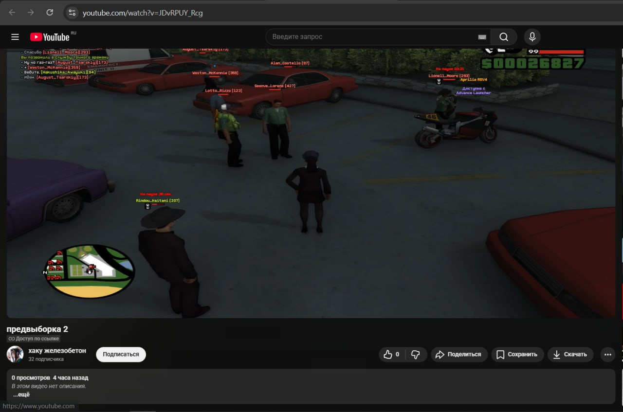Viewport: 623px width, 412px height.
Task: Subscribe with the Подписаться button
Action: click(x=121, y=355)
